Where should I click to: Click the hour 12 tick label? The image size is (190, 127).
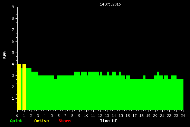pyautogui.click(x=100, y=116)
